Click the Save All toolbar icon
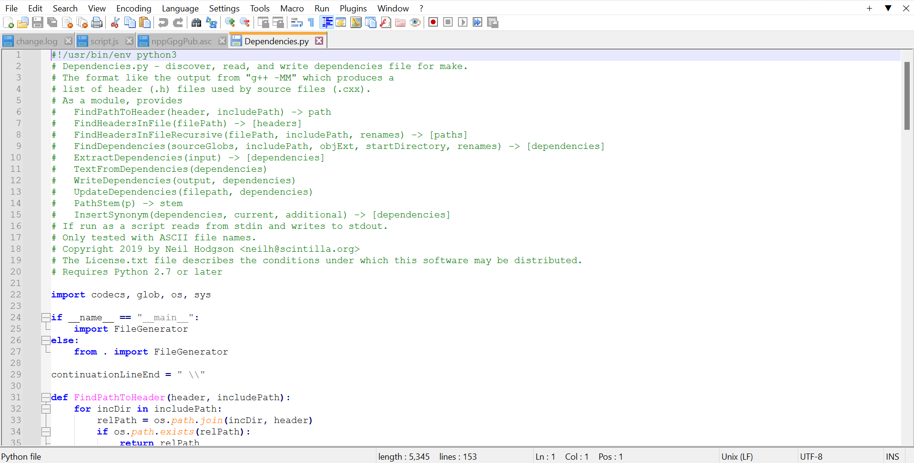The height and width of the screenshot is (463, 914). click(x=52, y=22)
